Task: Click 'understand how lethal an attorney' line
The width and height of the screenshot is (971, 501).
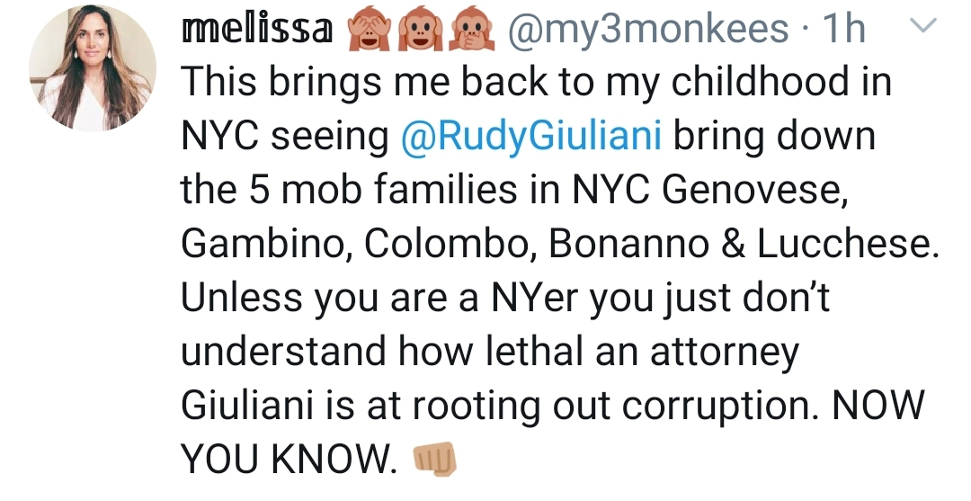Action: [x=489, y=352]
